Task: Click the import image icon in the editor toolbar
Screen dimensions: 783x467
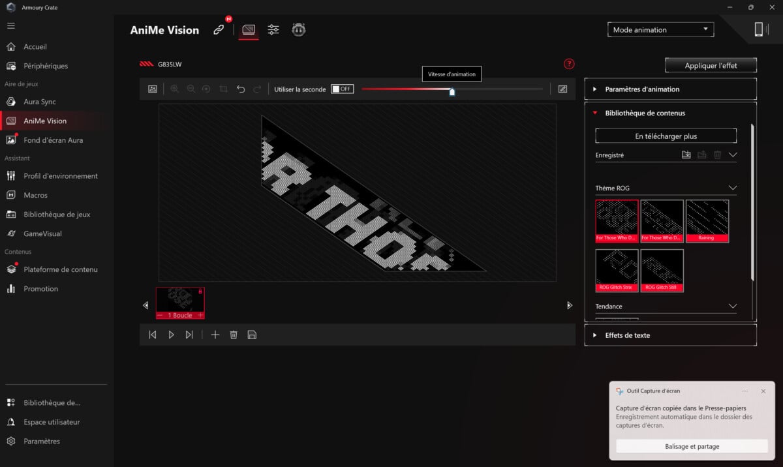Action: 153,89
